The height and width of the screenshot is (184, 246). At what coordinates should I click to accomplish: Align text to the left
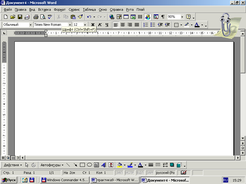[x=116, y=25]
